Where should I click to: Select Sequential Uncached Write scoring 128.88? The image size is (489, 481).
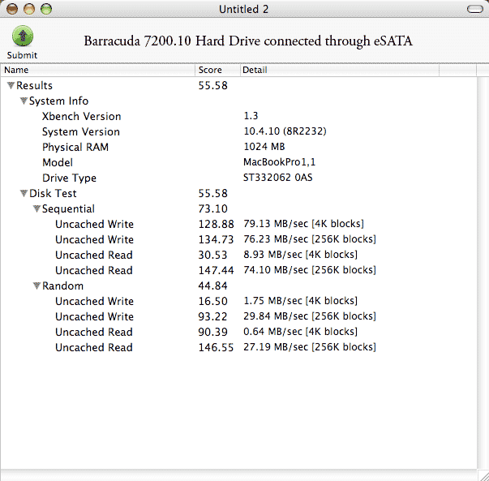(238, 224)
